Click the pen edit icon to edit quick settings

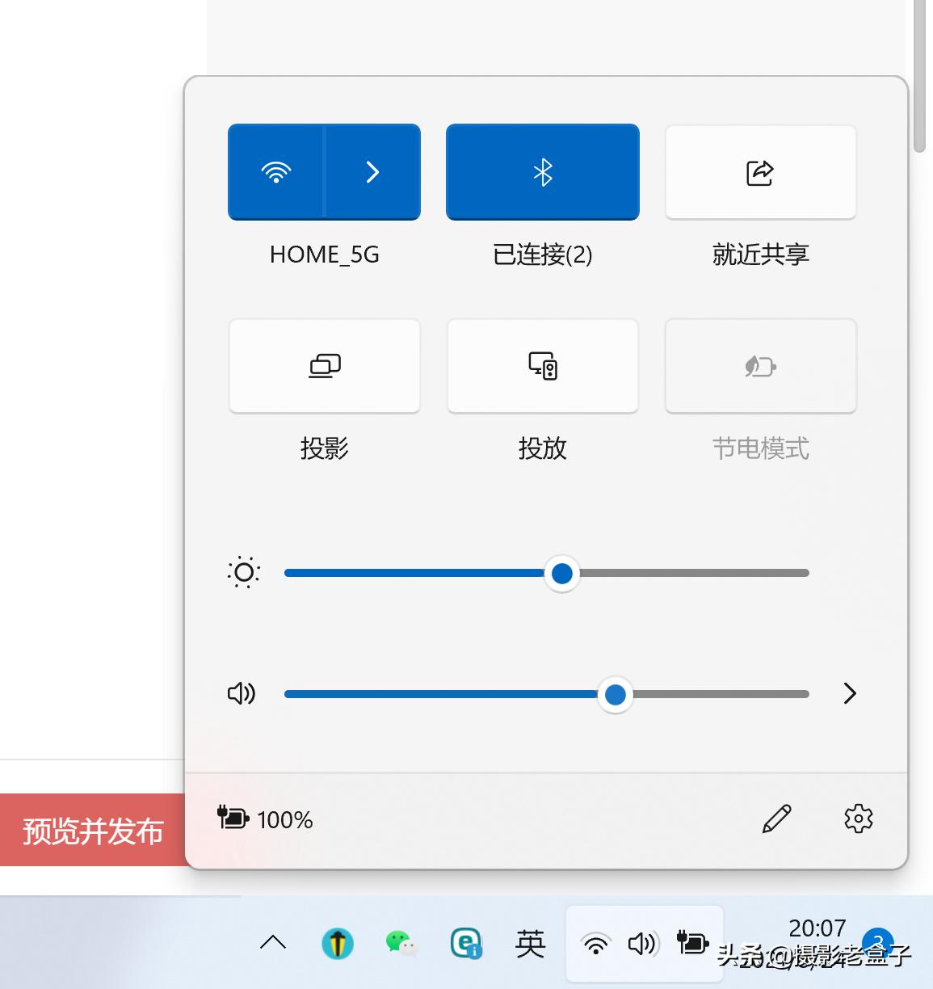coord(777,819)
